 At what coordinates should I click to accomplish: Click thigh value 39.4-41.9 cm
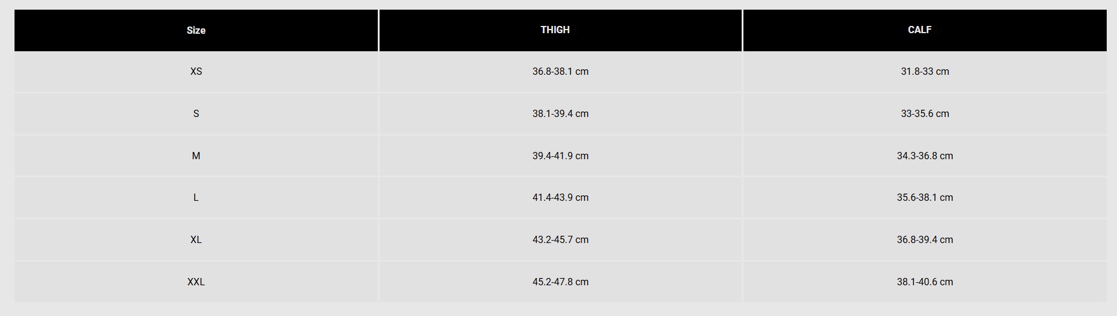[x=560, y=156]
